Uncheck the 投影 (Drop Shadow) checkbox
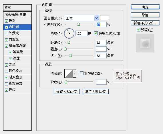The height and width of the screenshot is (134, 163). [6, 21]
